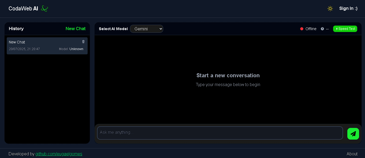
Task: Run the Speed Test
Action: (x=345, y=29)
